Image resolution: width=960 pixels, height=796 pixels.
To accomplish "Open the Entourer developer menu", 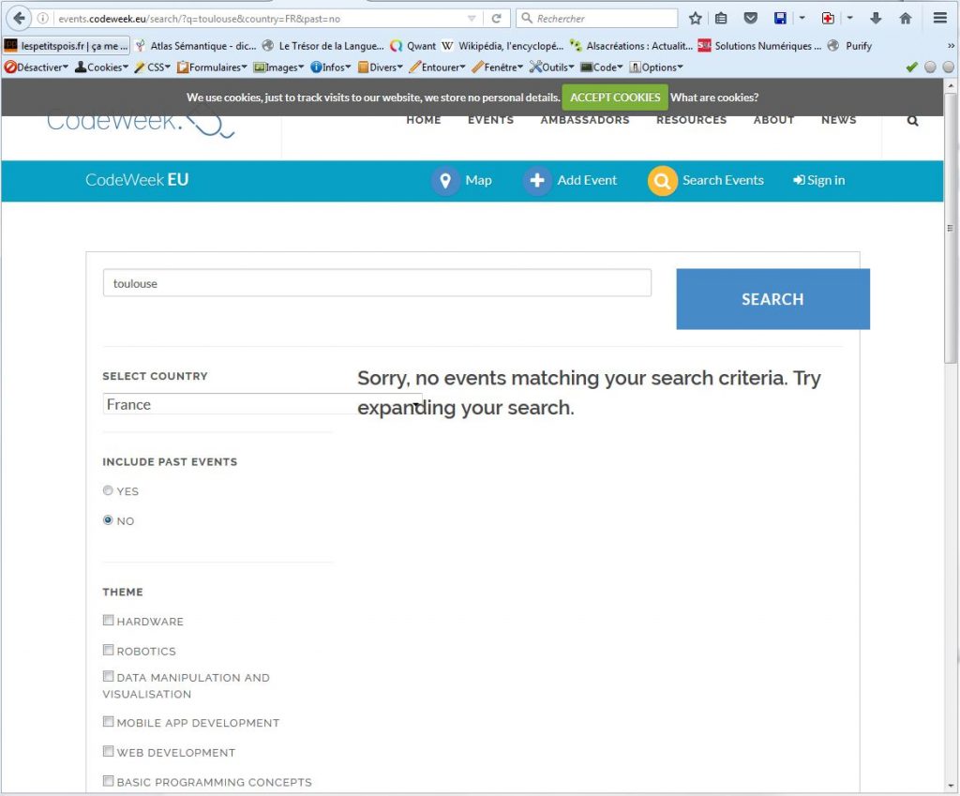I will click(x=437, y=68).
